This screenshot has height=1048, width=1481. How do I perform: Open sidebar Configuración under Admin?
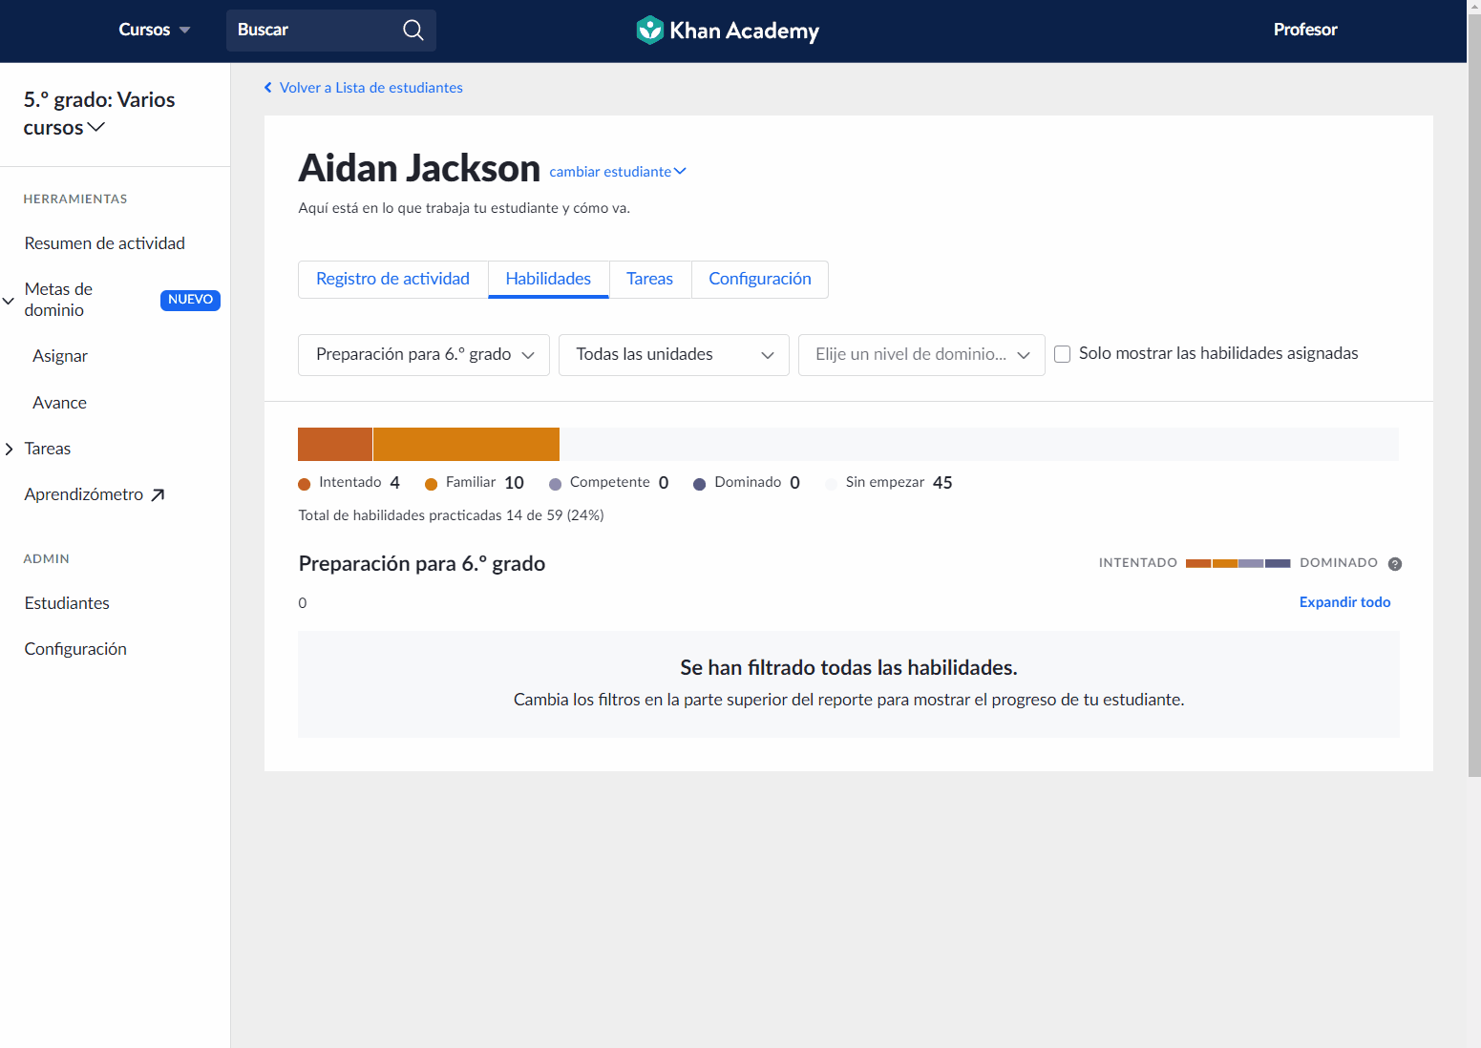coord(75,649)
